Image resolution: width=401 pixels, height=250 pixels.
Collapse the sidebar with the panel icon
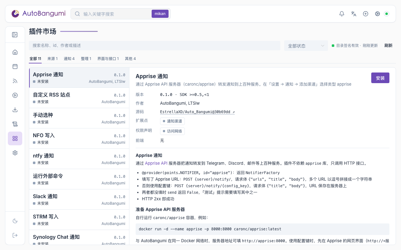click(15, 35)
